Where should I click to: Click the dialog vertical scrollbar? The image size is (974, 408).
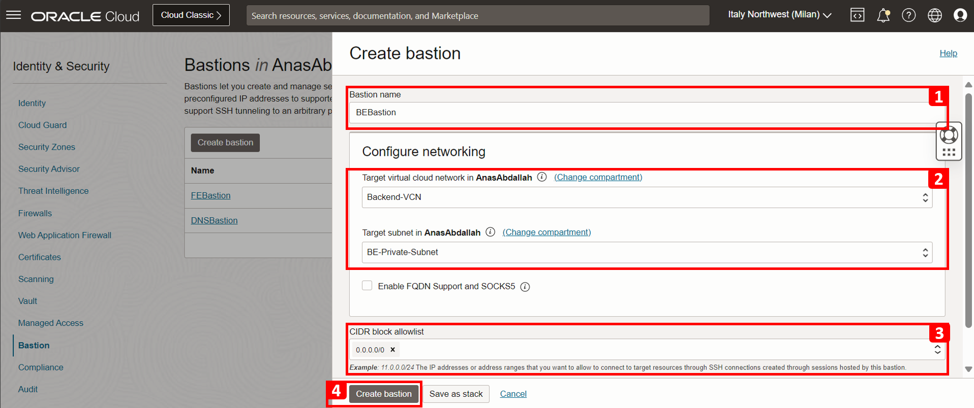coord(968,210)
